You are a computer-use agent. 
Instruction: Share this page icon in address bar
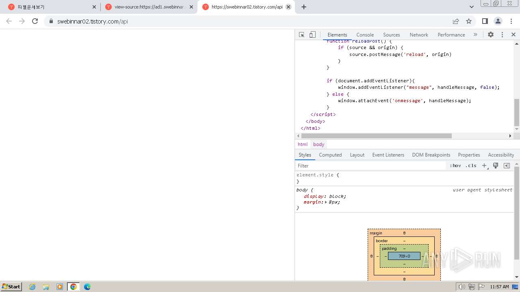(x=456, y=21)
